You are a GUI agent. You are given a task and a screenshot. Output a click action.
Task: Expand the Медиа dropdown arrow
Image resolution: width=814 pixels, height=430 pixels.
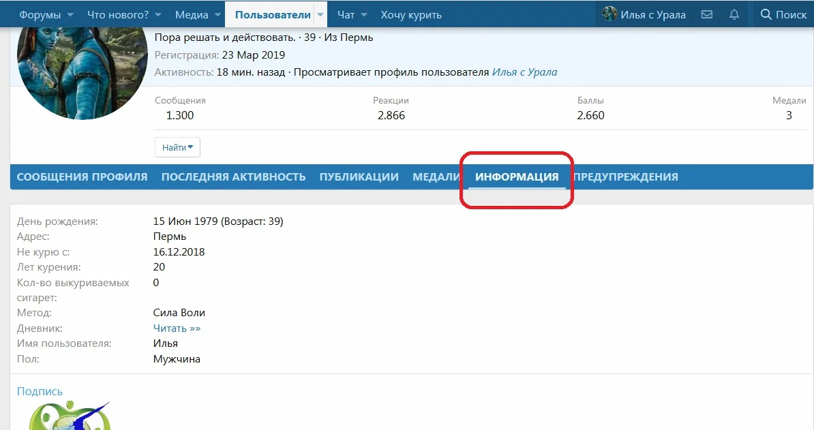tap(218, 15)
